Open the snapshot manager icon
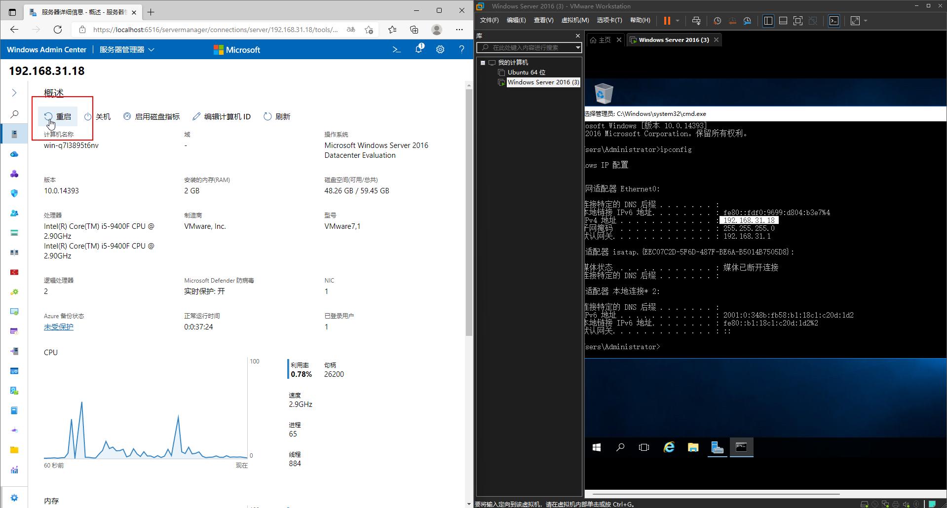This screenshot has width=947, height=508. click(x=747, y=21)
